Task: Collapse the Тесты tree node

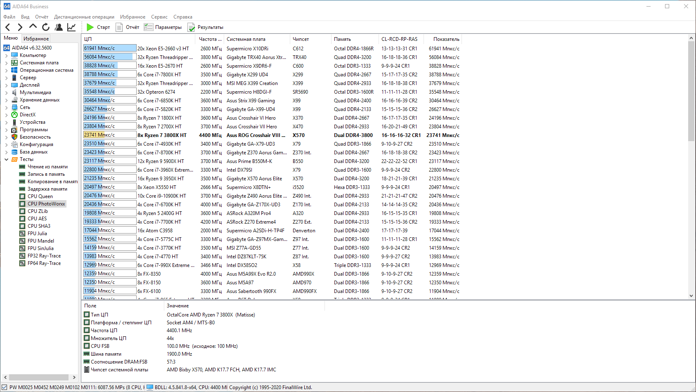Action: [6, 159]
